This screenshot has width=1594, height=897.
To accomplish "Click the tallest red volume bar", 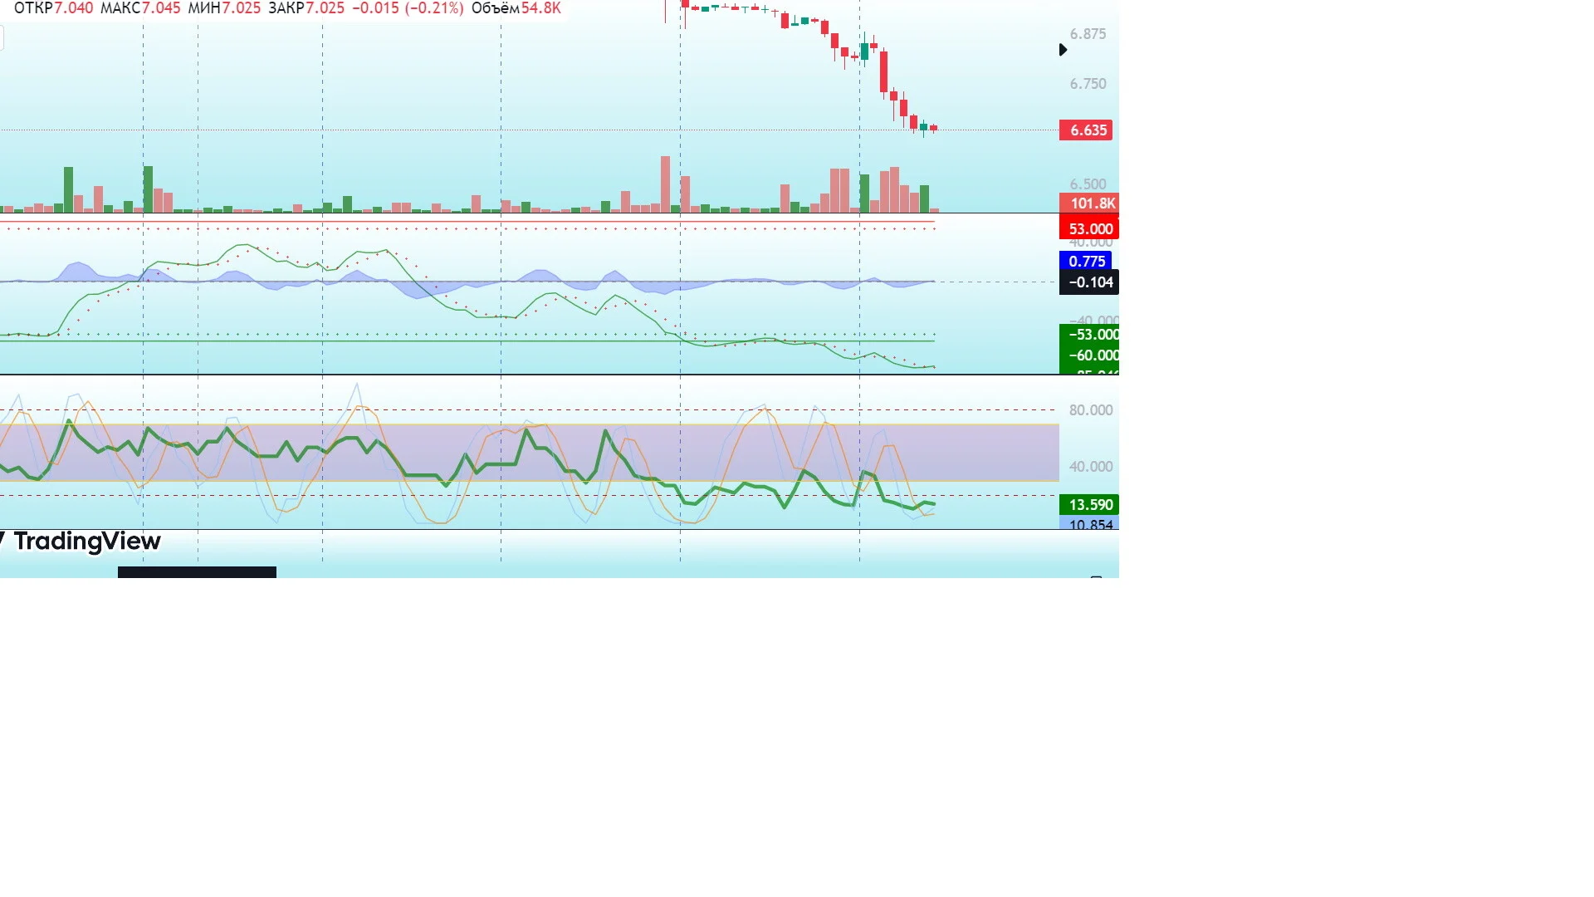I will tap(665, 184).
